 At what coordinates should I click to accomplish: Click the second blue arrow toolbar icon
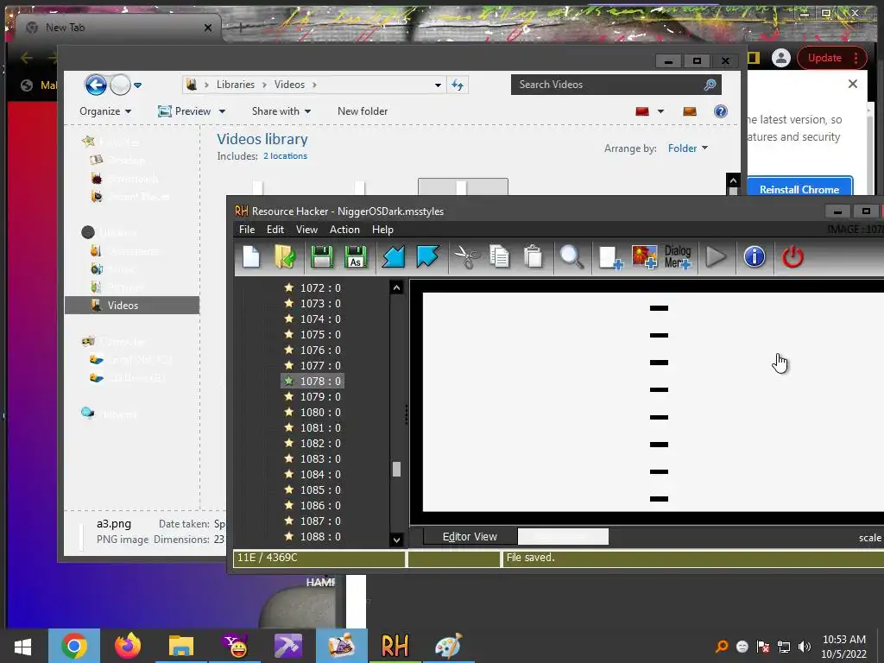[427, 257]
